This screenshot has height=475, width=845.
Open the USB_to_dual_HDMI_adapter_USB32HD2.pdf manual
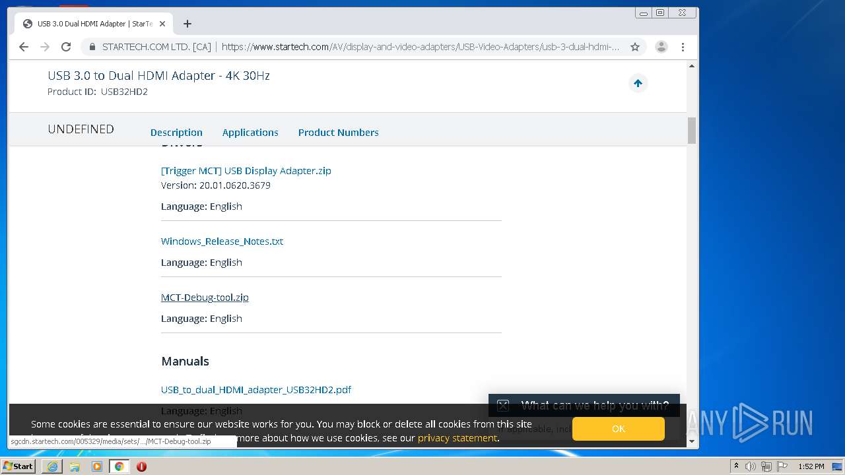256,389
